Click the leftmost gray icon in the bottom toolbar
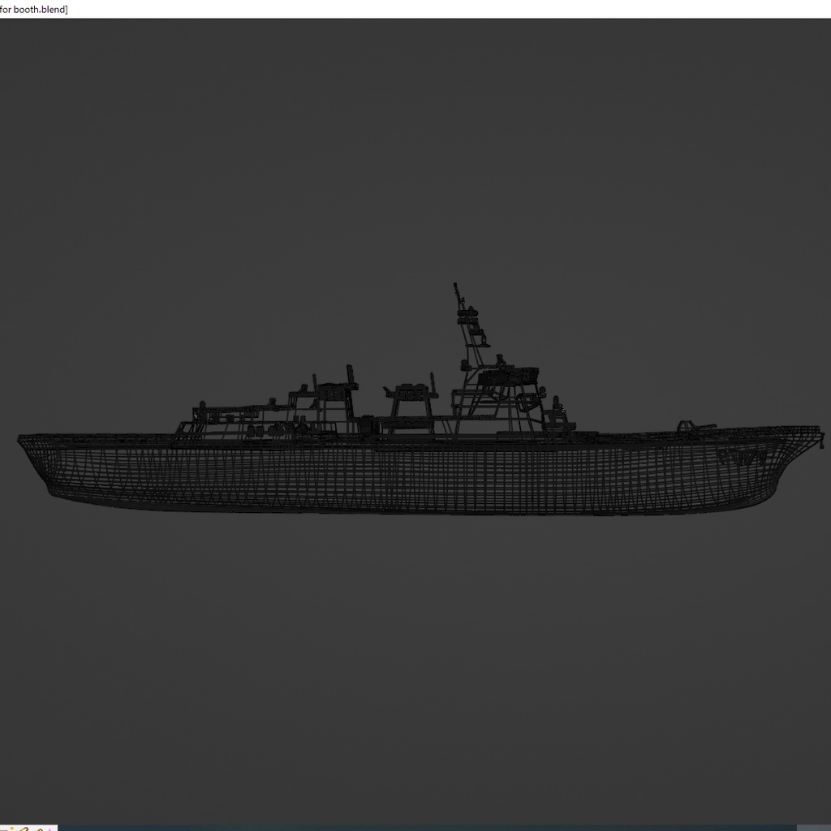The image size is (831, 831). pyautogui.click(x=4, y=829)
